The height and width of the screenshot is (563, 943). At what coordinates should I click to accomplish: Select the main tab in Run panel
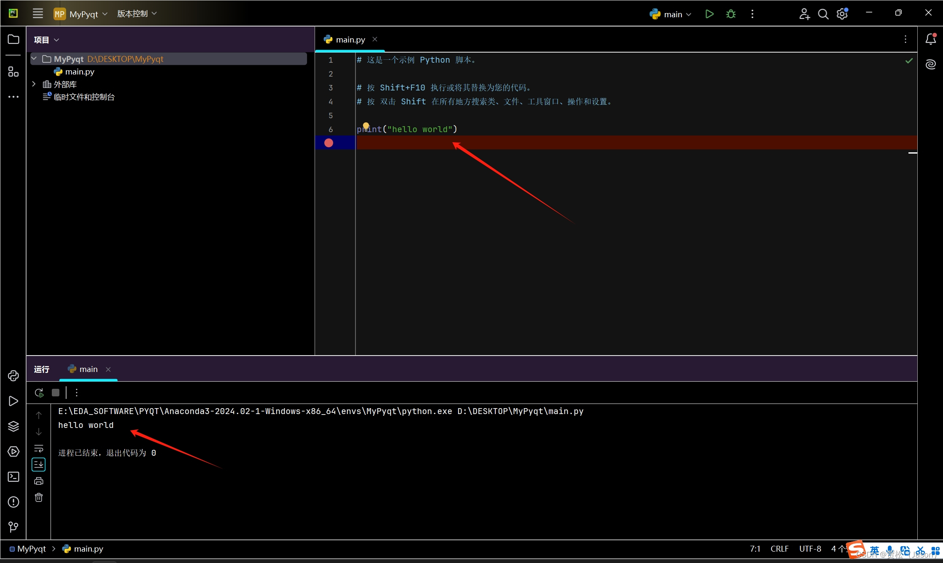88,369
